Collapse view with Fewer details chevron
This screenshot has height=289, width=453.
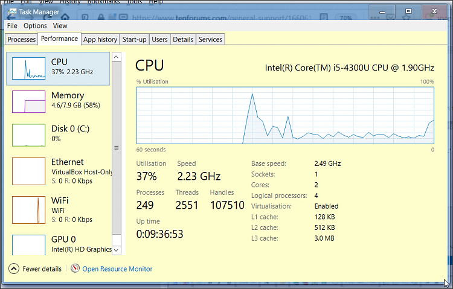pyautogui.click(x=14, y=268)
